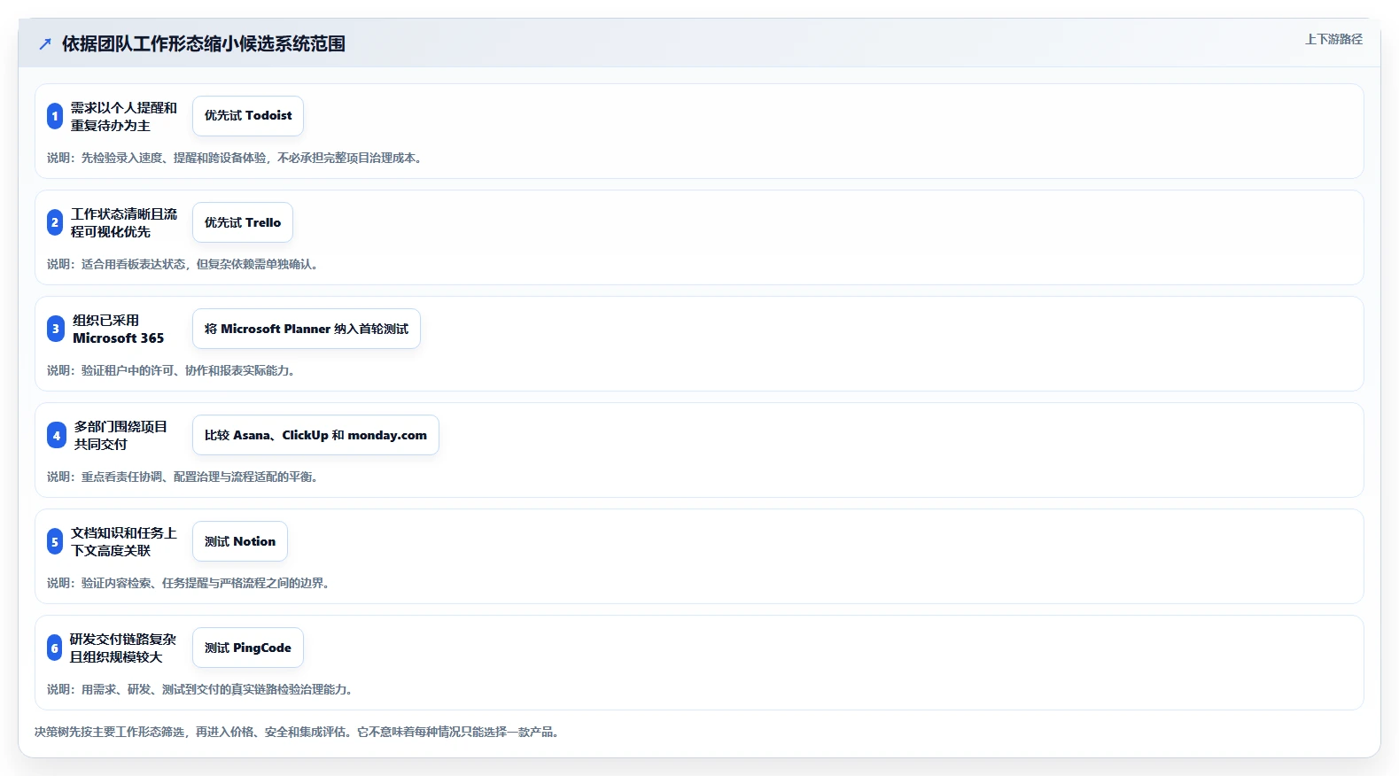Click condition text 组织已采用 Microsoft 365
The height and width of the screenshot is (776, 1399).
tap(119, 329)
